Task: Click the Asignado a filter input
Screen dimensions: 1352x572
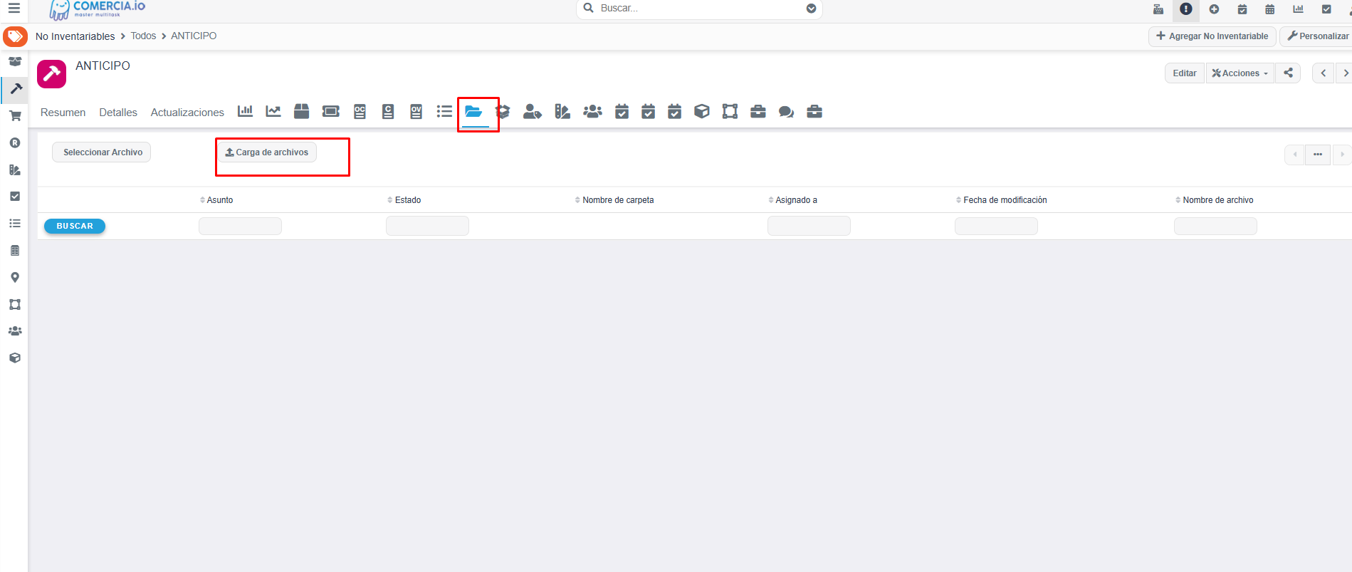Action: click(x=809, y=226)
